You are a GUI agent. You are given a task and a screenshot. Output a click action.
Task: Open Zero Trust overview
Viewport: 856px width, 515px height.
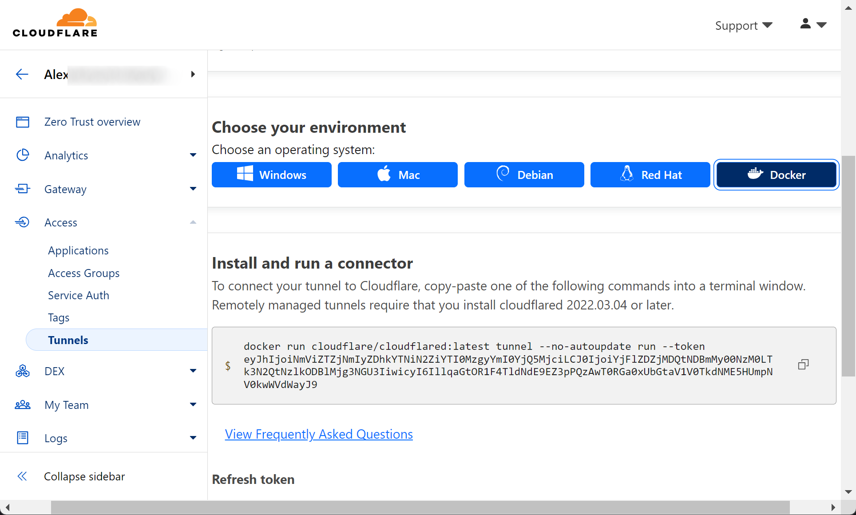tap(92, 122)
